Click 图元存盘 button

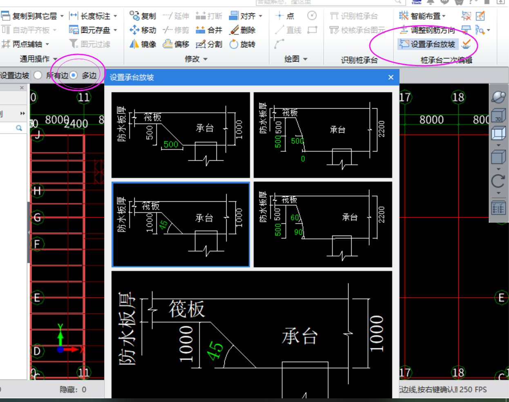90,30
